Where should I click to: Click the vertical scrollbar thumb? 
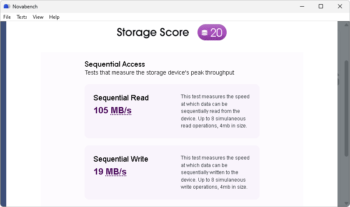(346, 108)
